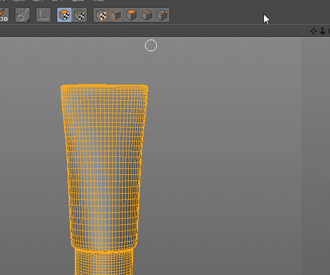The image size is (330, 275).
Task: Open the wrench tool's small dropdown arrow
Action: [x=28, y=20]
